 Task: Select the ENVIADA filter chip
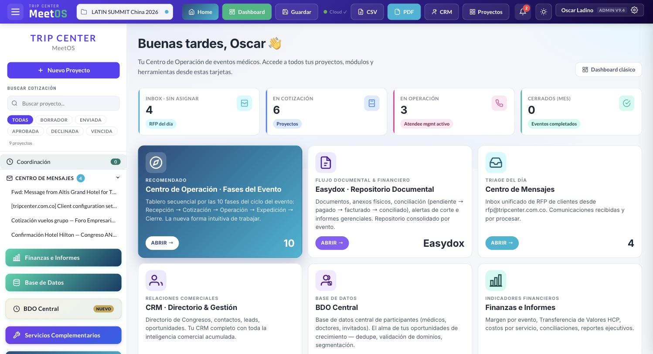tap(91, 120)
